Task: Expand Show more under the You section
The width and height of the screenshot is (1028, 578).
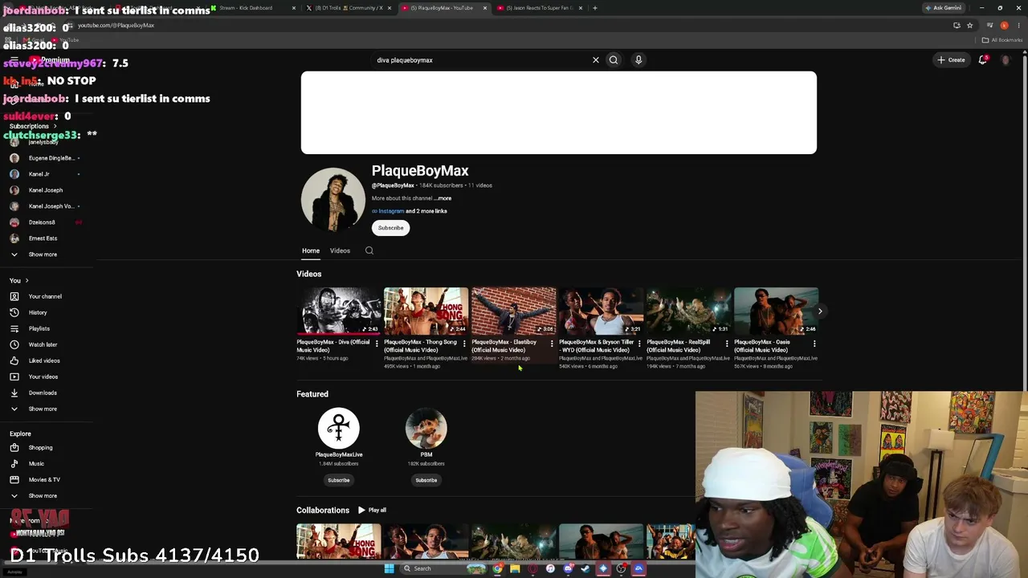Action: coord(43,409)
